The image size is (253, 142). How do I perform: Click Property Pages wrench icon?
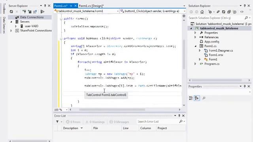(x=204, y=98)
